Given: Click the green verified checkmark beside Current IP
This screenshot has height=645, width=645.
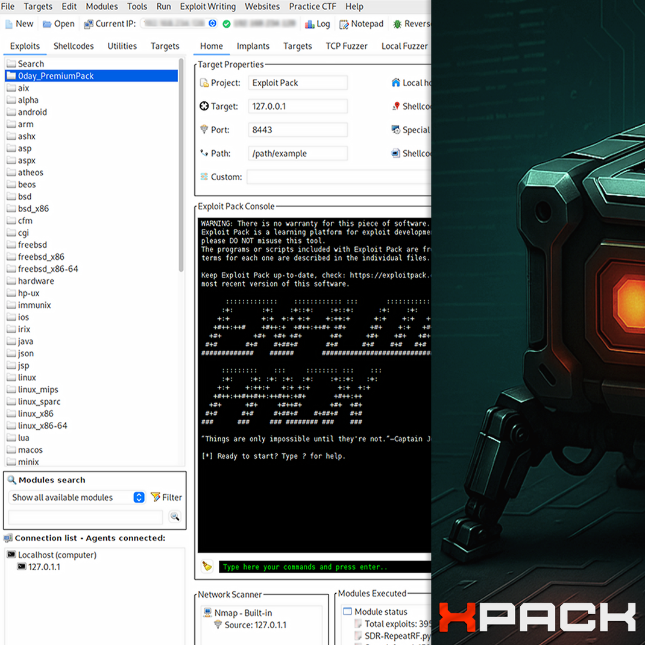Looking at the screenshot, I should pos(226,24).
